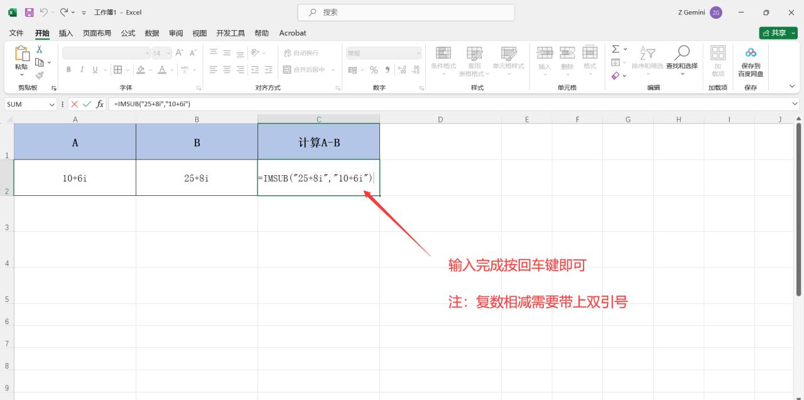Click the Fill Color bucket swatch

(x=141, y=70)
